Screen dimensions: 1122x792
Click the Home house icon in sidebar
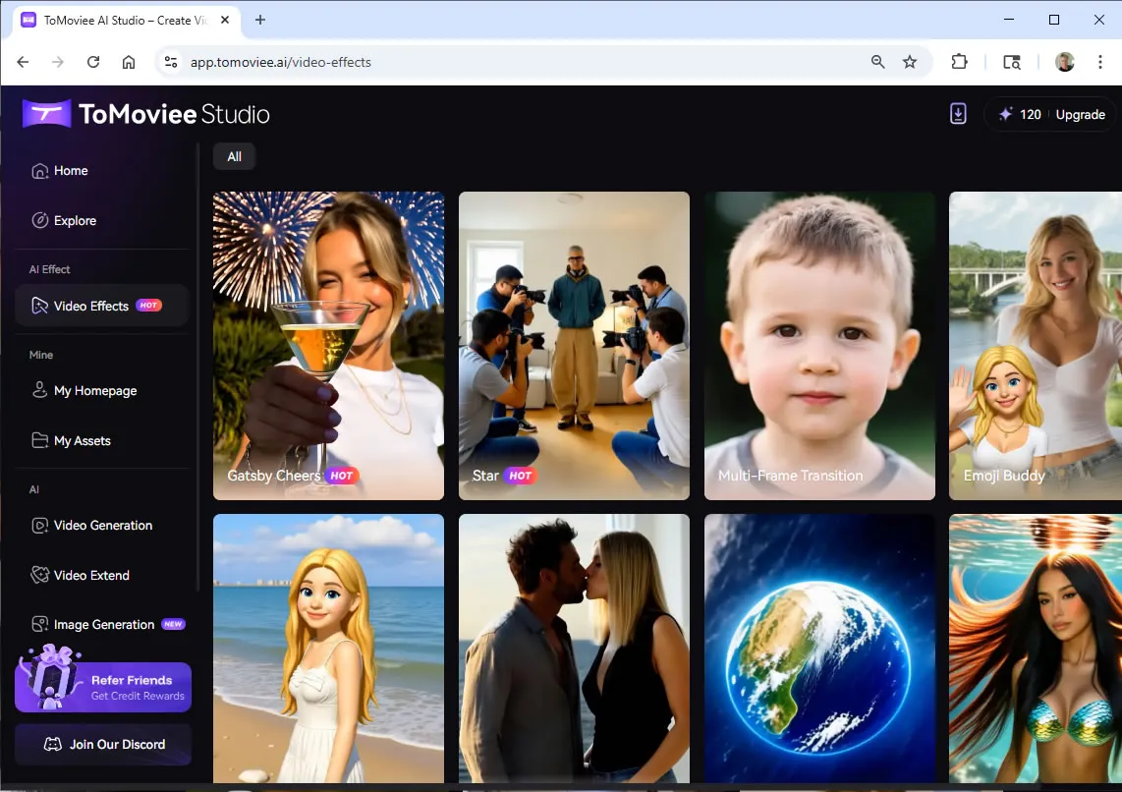[39, 170]
